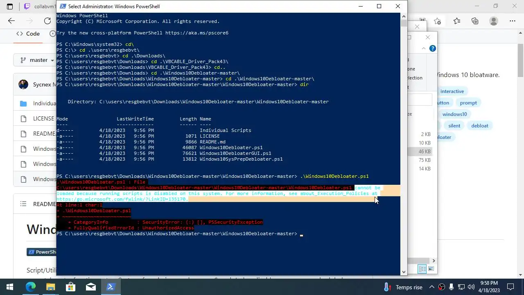Open Mail from the taskbar

90,287
